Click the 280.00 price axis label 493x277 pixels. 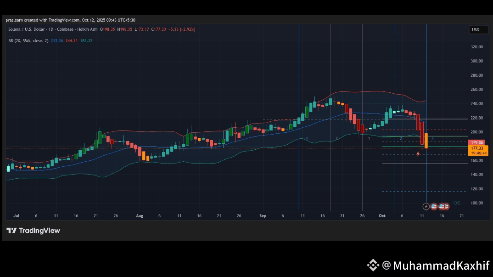476,75
